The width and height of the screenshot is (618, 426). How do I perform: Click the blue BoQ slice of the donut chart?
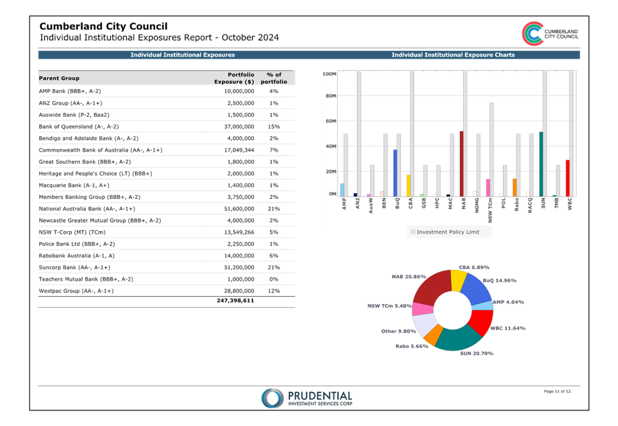(x=477, y=289)
